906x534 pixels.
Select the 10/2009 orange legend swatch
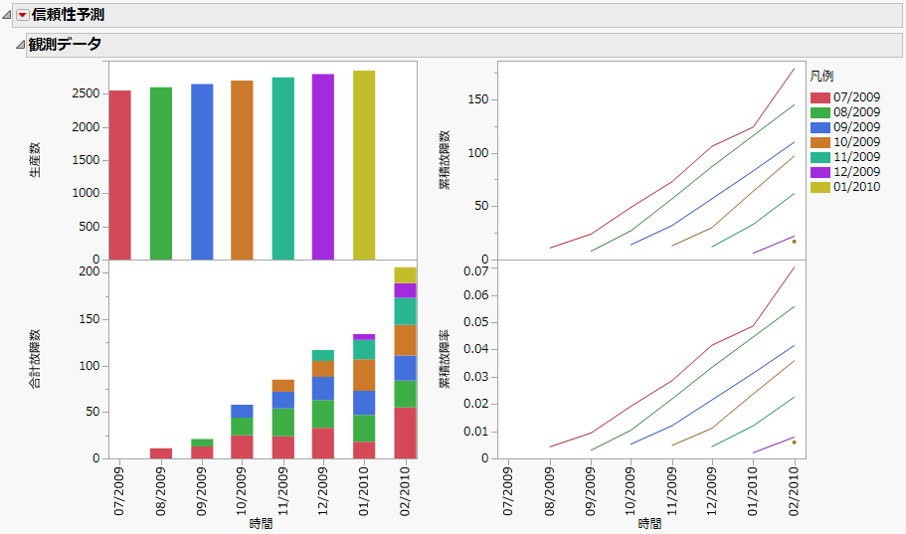click(820, 141)
